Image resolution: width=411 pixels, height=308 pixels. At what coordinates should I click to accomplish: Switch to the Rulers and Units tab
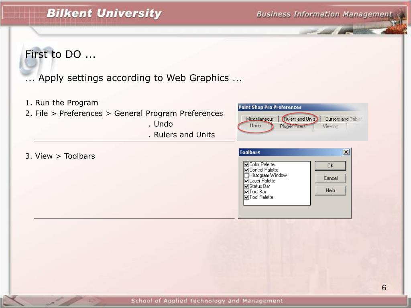(299, 119)
